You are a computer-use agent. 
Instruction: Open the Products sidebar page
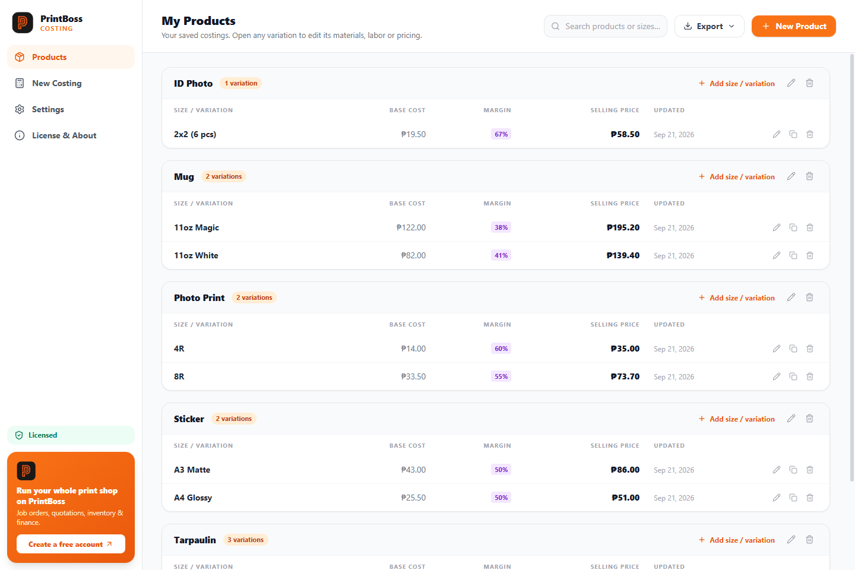point(71,57)
